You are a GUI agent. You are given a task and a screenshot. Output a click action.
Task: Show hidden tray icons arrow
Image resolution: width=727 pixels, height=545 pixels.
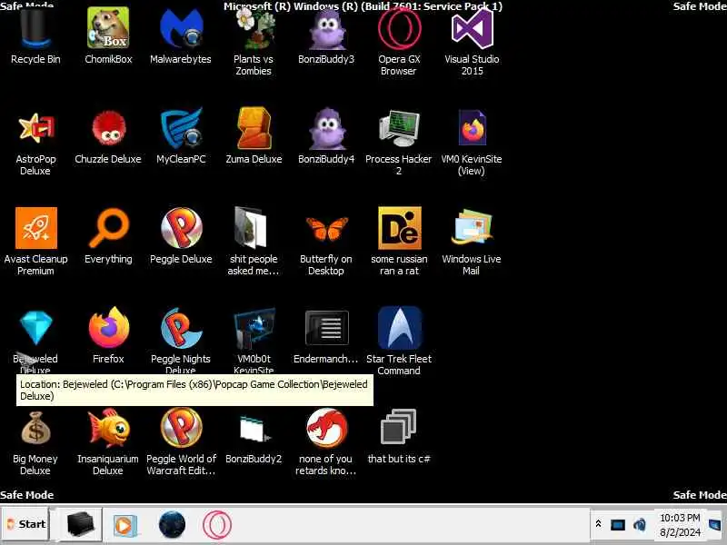[598, 524]
